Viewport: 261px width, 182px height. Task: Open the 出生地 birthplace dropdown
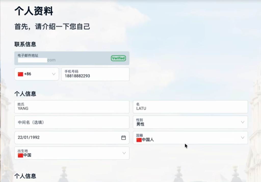72,153
